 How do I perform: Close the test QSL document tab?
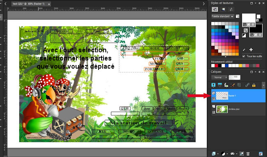[49, 4]
